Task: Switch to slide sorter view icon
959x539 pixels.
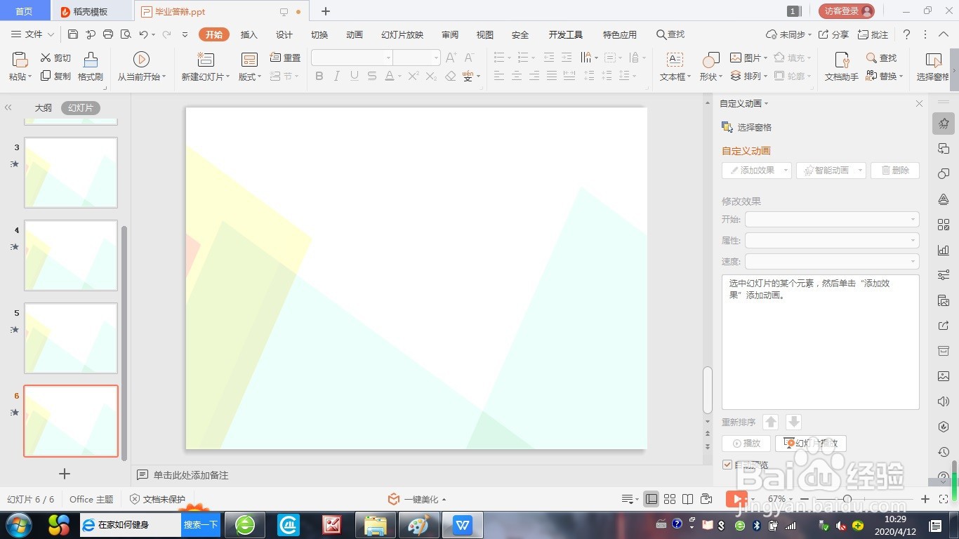Action: pos(670,499)
